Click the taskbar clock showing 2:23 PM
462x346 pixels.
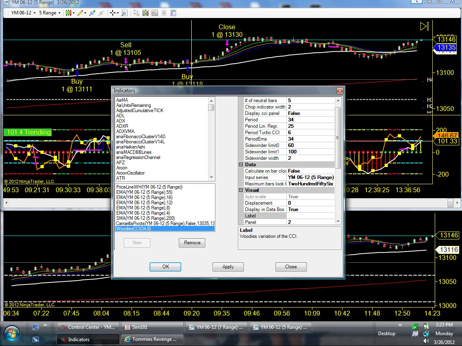point(444,324)
